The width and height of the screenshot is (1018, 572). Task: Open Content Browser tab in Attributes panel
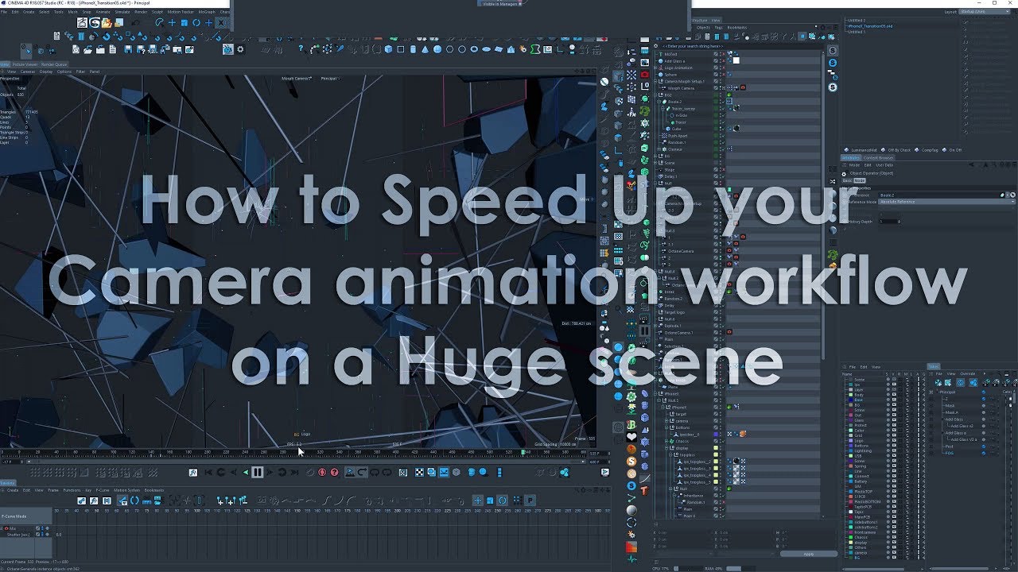pyautogui.click(x=878, y=157)
